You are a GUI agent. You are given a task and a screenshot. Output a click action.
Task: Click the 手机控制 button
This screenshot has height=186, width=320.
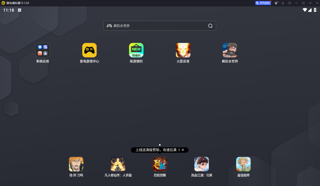[263, 3]
